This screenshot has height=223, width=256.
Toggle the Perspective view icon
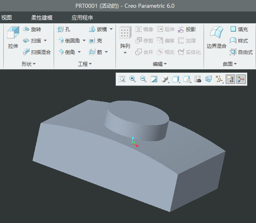click(208, 79)
